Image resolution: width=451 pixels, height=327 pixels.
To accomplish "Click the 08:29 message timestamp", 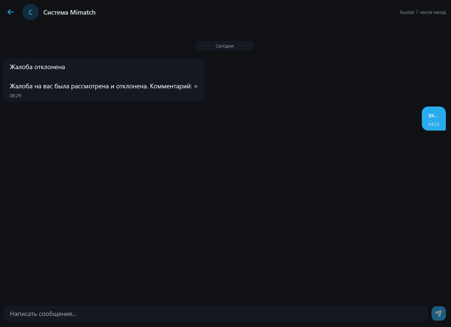I will click(15, 96).
